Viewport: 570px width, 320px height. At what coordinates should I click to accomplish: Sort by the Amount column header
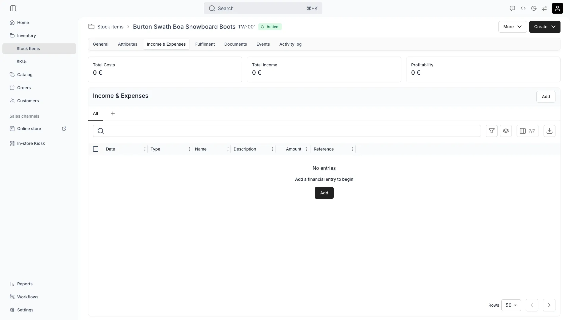click(x=294, y=149)
